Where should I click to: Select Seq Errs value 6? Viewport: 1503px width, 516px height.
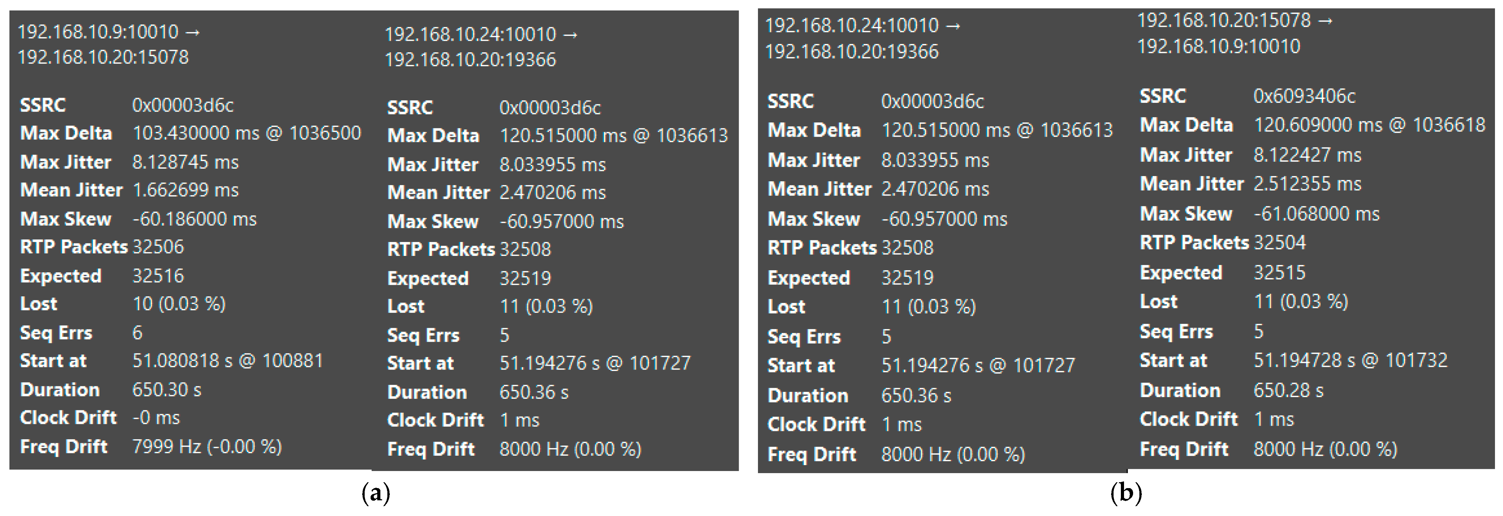coord(138,332)
